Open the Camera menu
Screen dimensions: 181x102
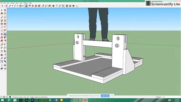click(x=12, y=3)
